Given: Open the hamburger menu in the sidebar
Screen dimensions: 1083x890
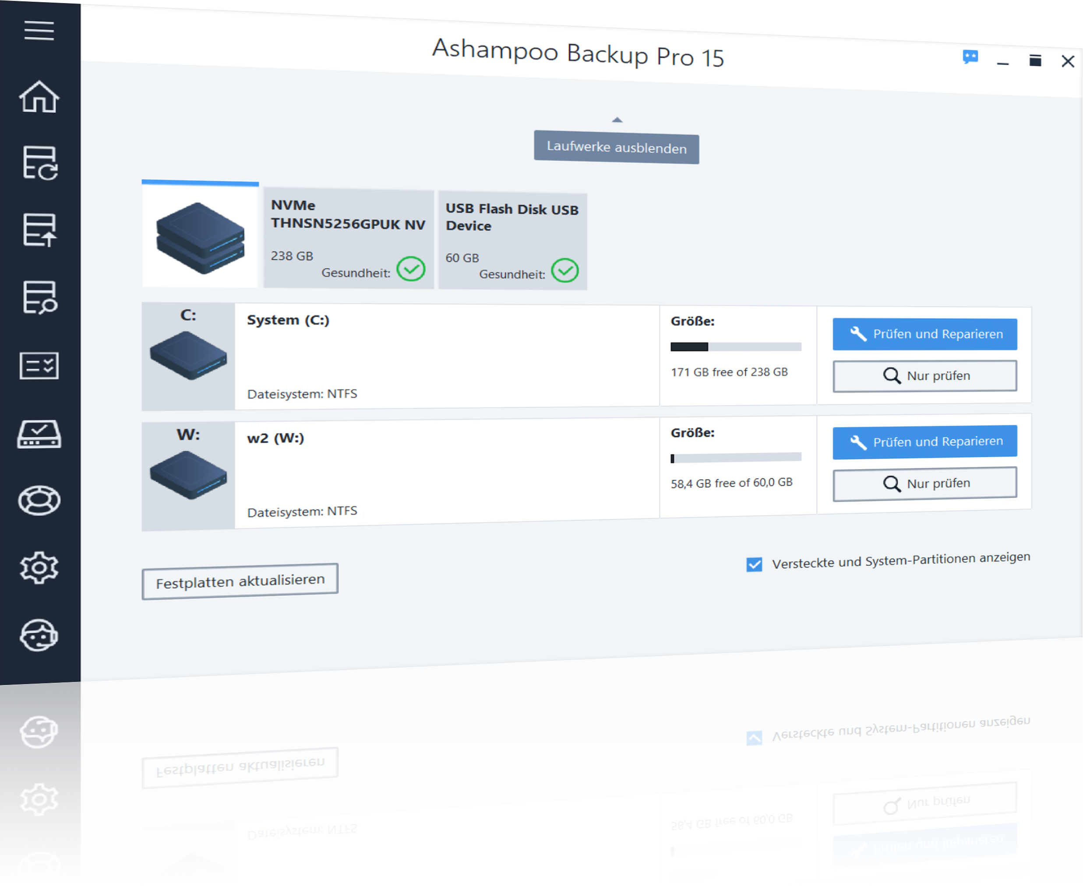Looking at the screenshot, I should [39, 30].
